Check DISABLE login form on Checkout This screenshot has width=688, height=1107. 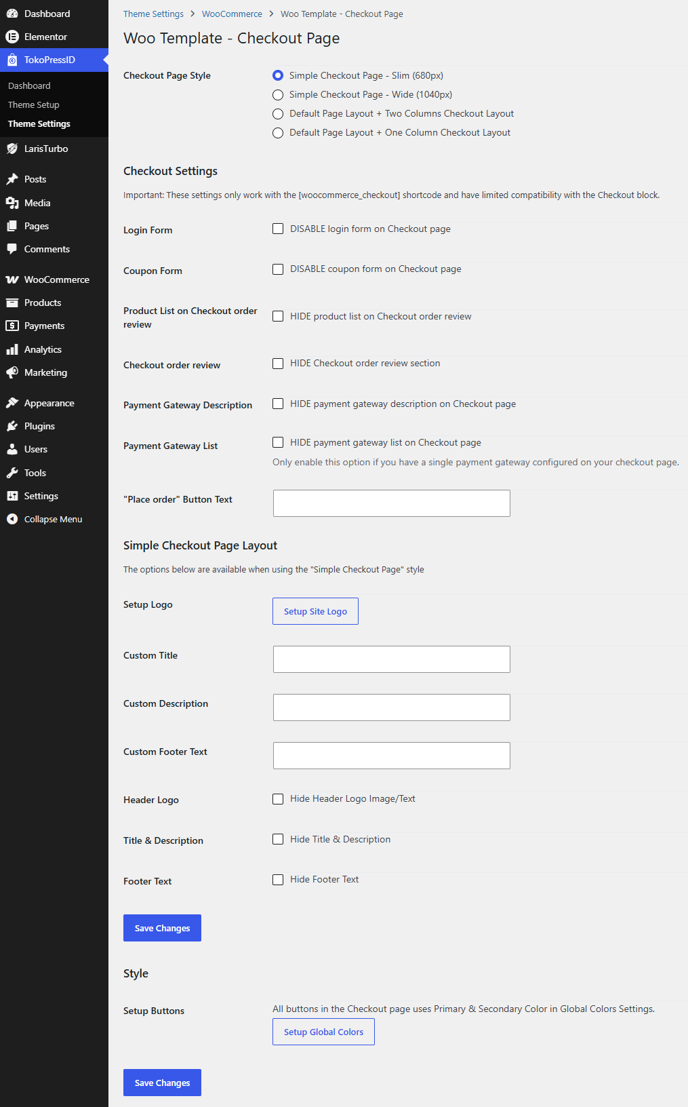click(278, 229)
